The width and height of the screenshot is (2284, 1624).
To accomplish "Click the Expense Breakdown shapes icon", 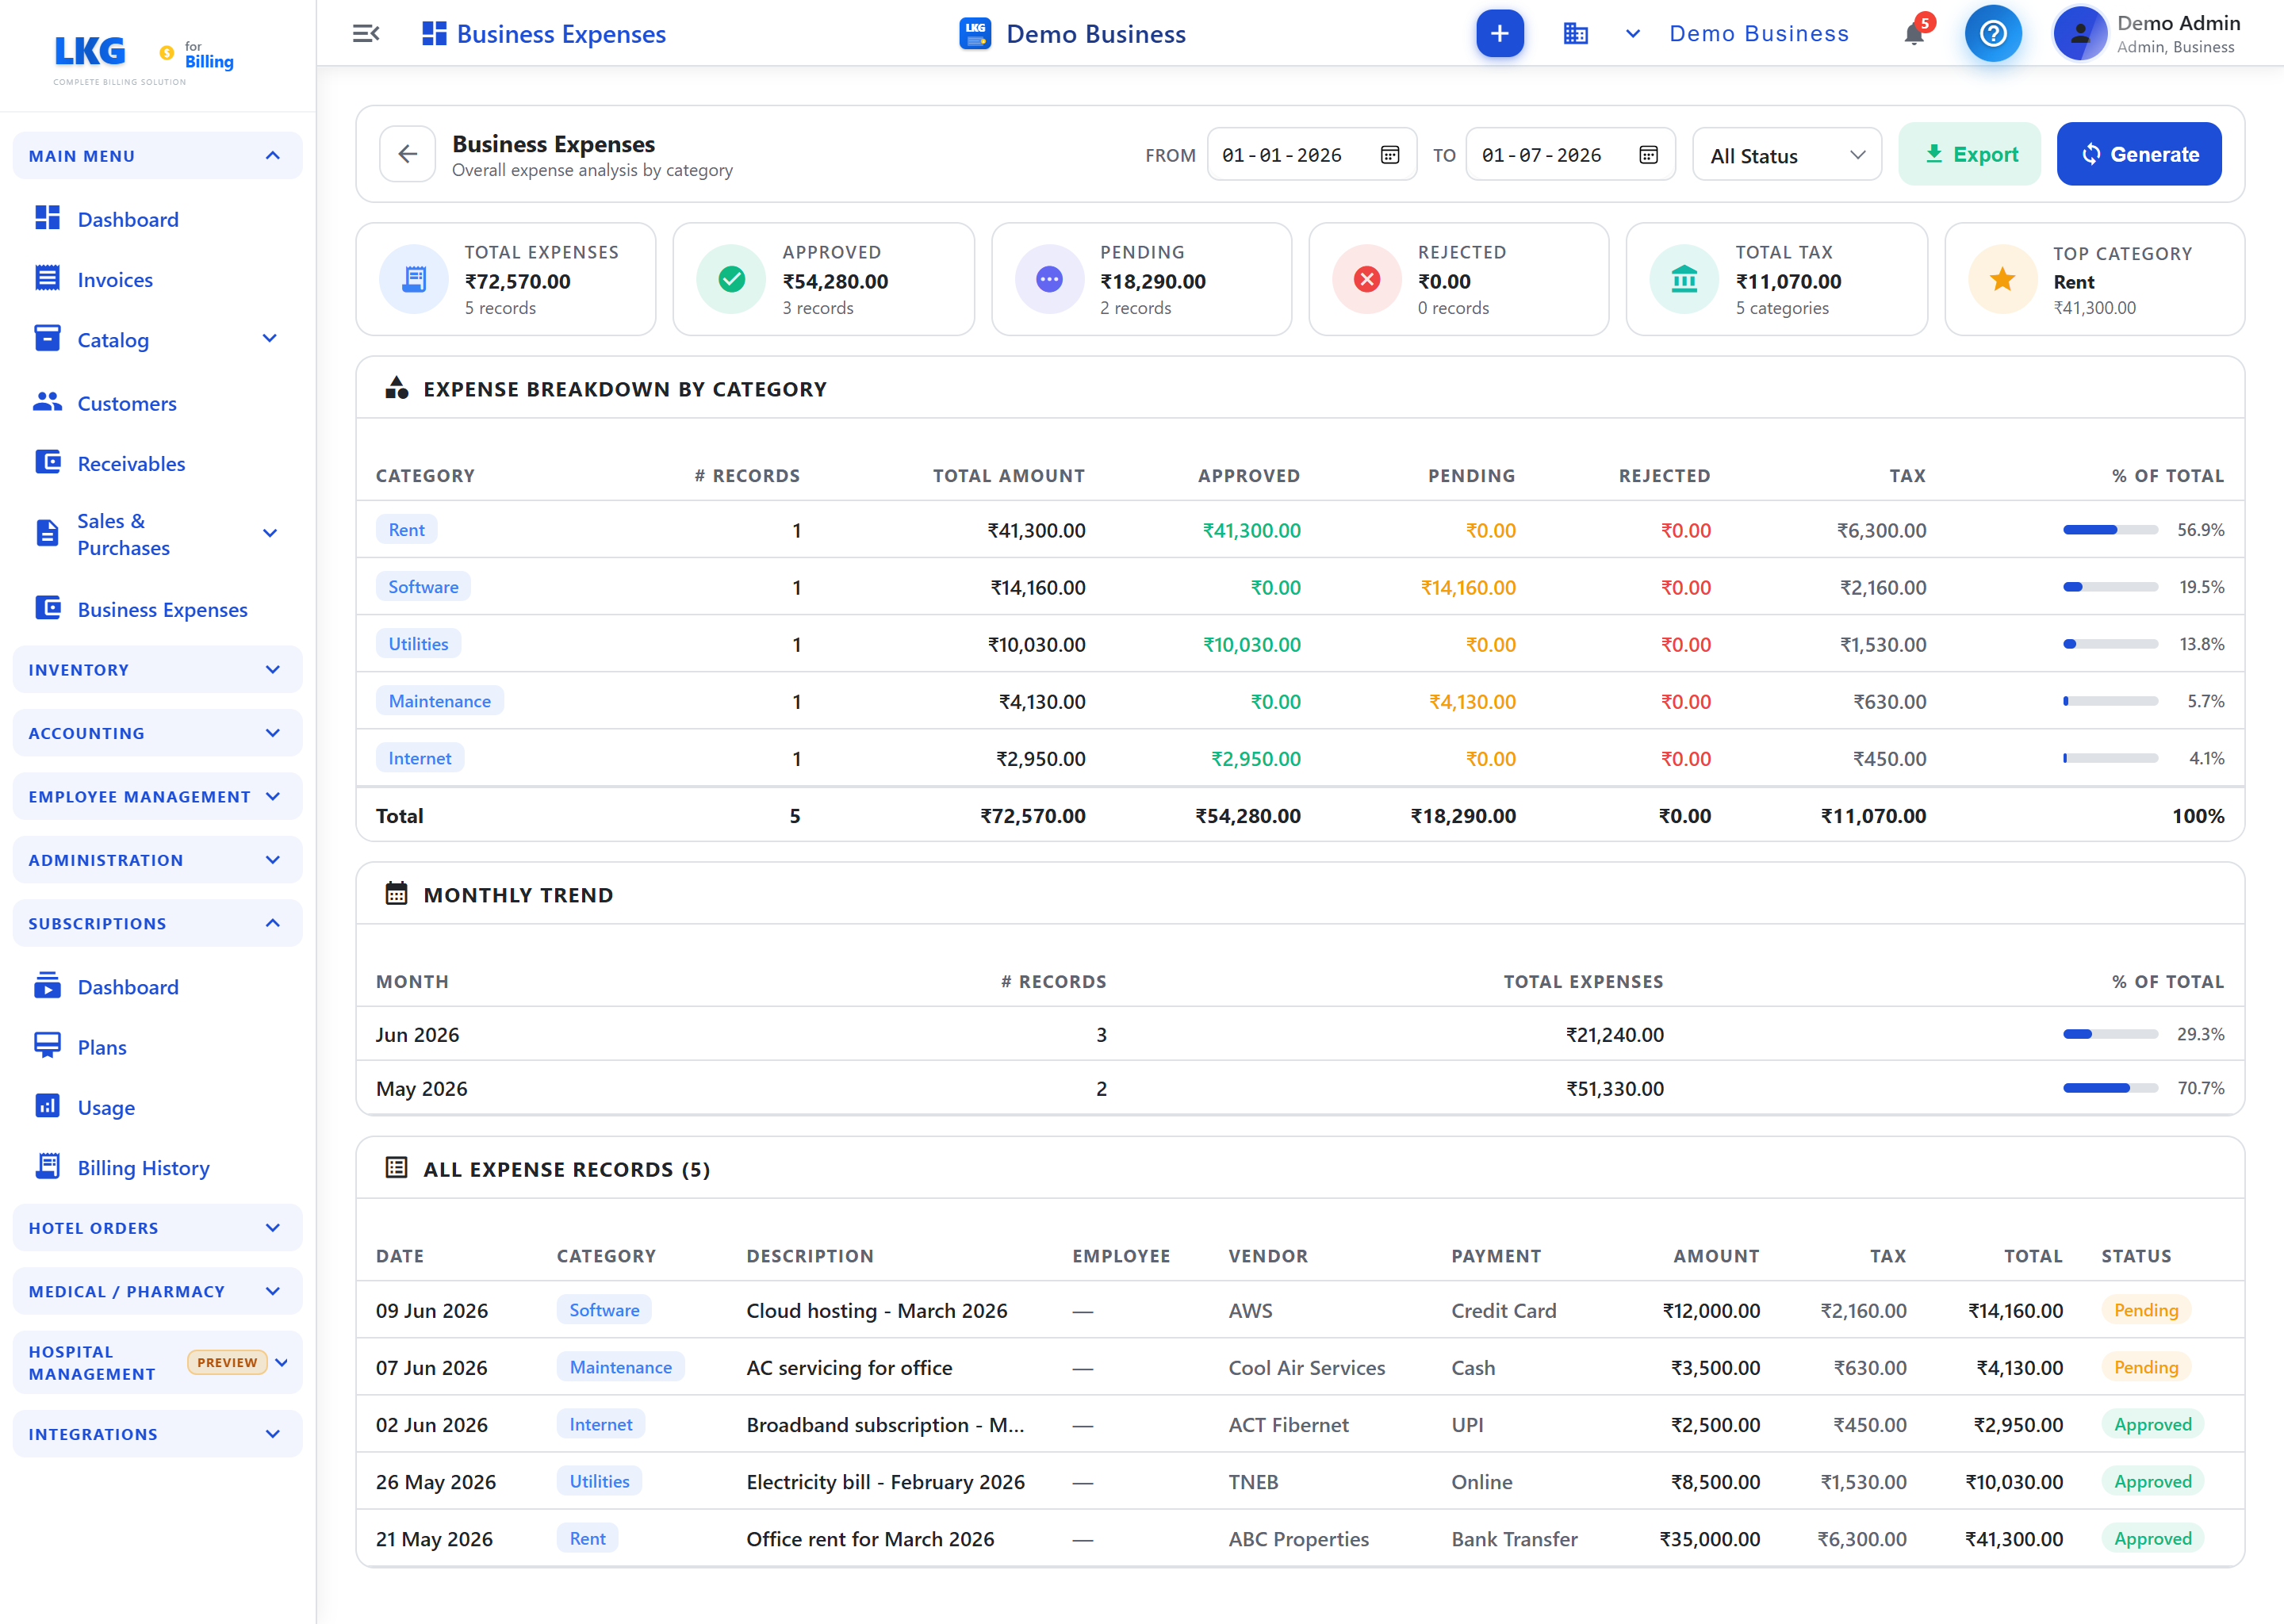I will coord(396,388).
